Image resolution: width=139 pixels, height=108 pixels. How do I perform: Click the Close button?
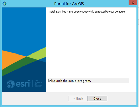click(x=97, y=99)
